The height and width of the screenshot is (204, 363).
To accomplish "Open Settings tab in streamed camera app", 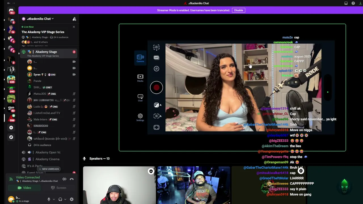I will click(x=140, y=117).
